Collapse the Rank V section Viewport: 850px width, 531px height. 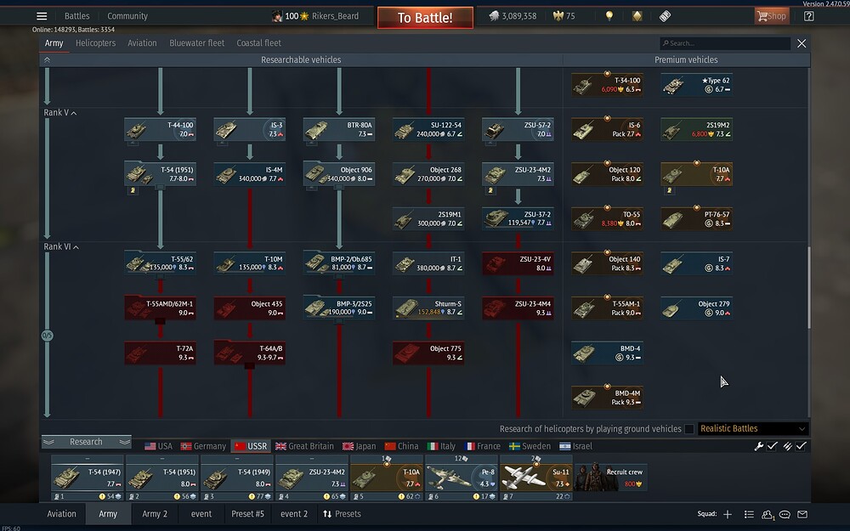(59, 113)
